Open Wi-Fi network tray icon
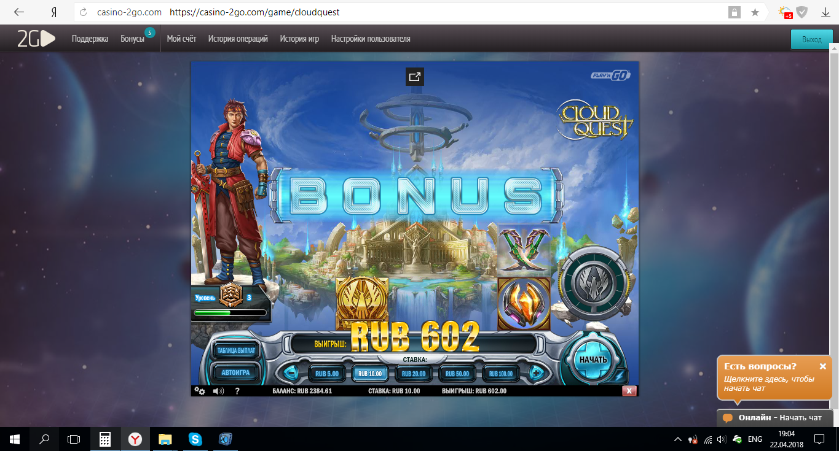Viewport: 839px width, 451px height. [x=707, y=439]
